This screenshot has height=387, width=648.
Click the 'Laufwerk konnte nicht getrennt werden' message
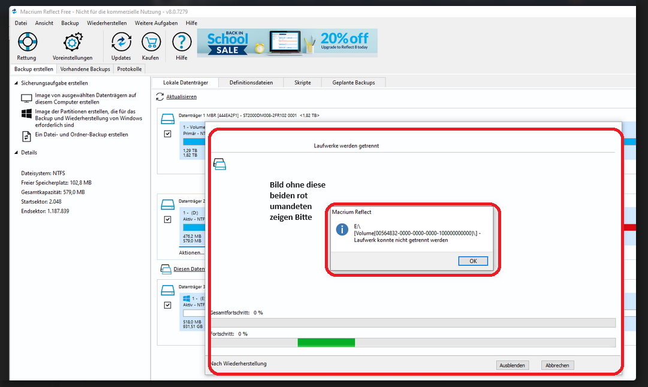401,240
